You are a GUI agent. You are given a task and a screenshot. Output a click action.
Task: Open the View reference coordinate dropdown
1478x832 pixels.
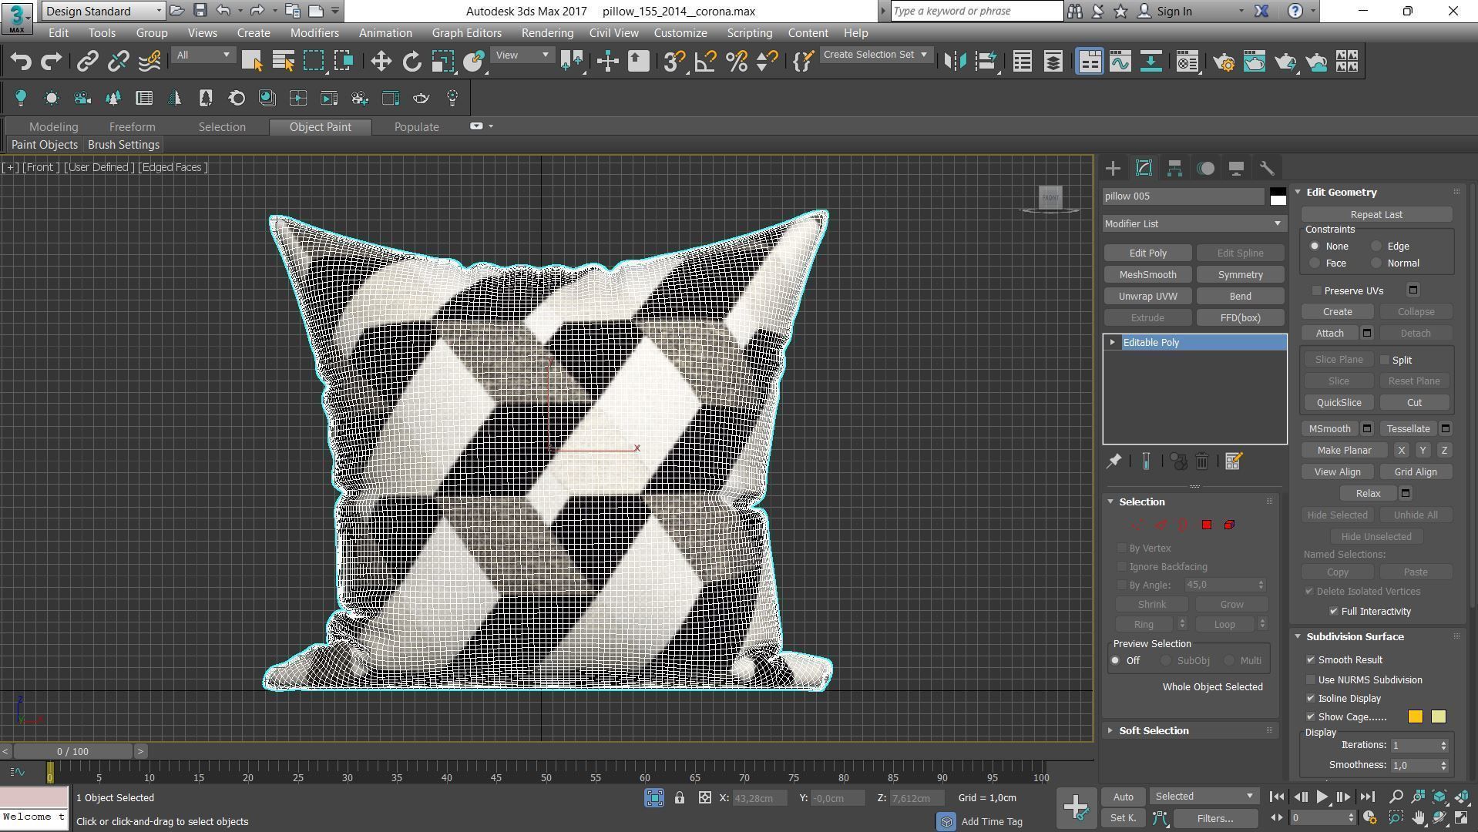pyautogui.click(x=522, y=55)
